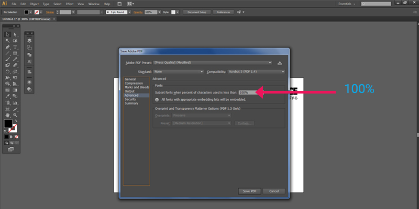Select the Type tool
419x209 pixels.
pyautogui.click(x=15, y=47)
